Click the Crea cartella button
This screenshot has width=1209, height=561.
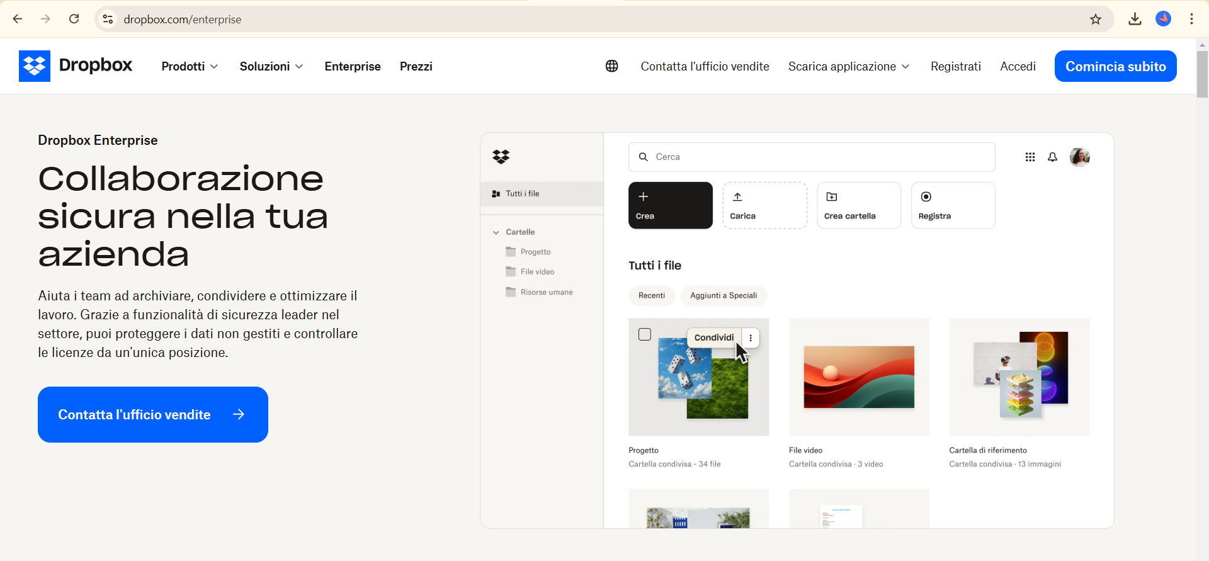[859, 205]
